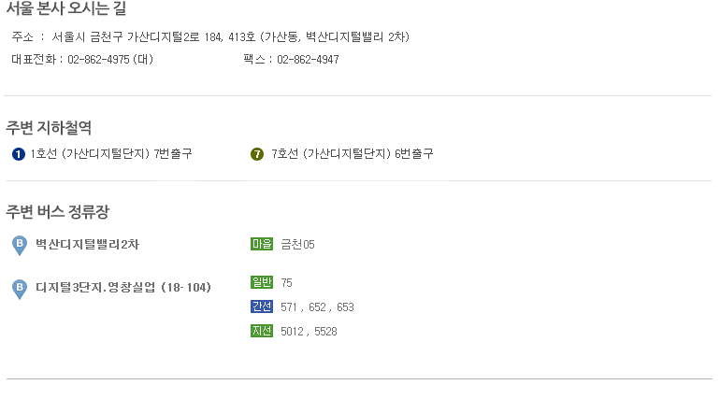Click the green 지선 bus badge
Screen dimensions: 720x399
(262, 331)
